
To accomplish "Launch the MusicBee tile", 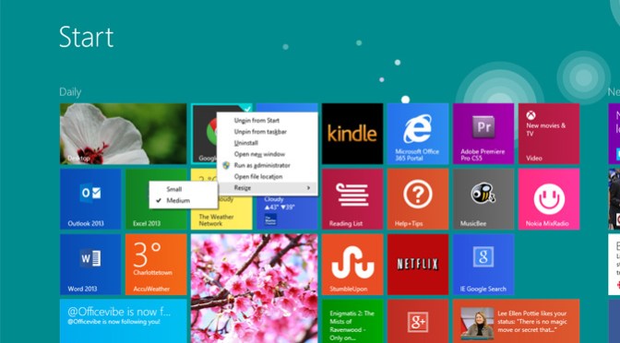I will (x=483, y=199).
